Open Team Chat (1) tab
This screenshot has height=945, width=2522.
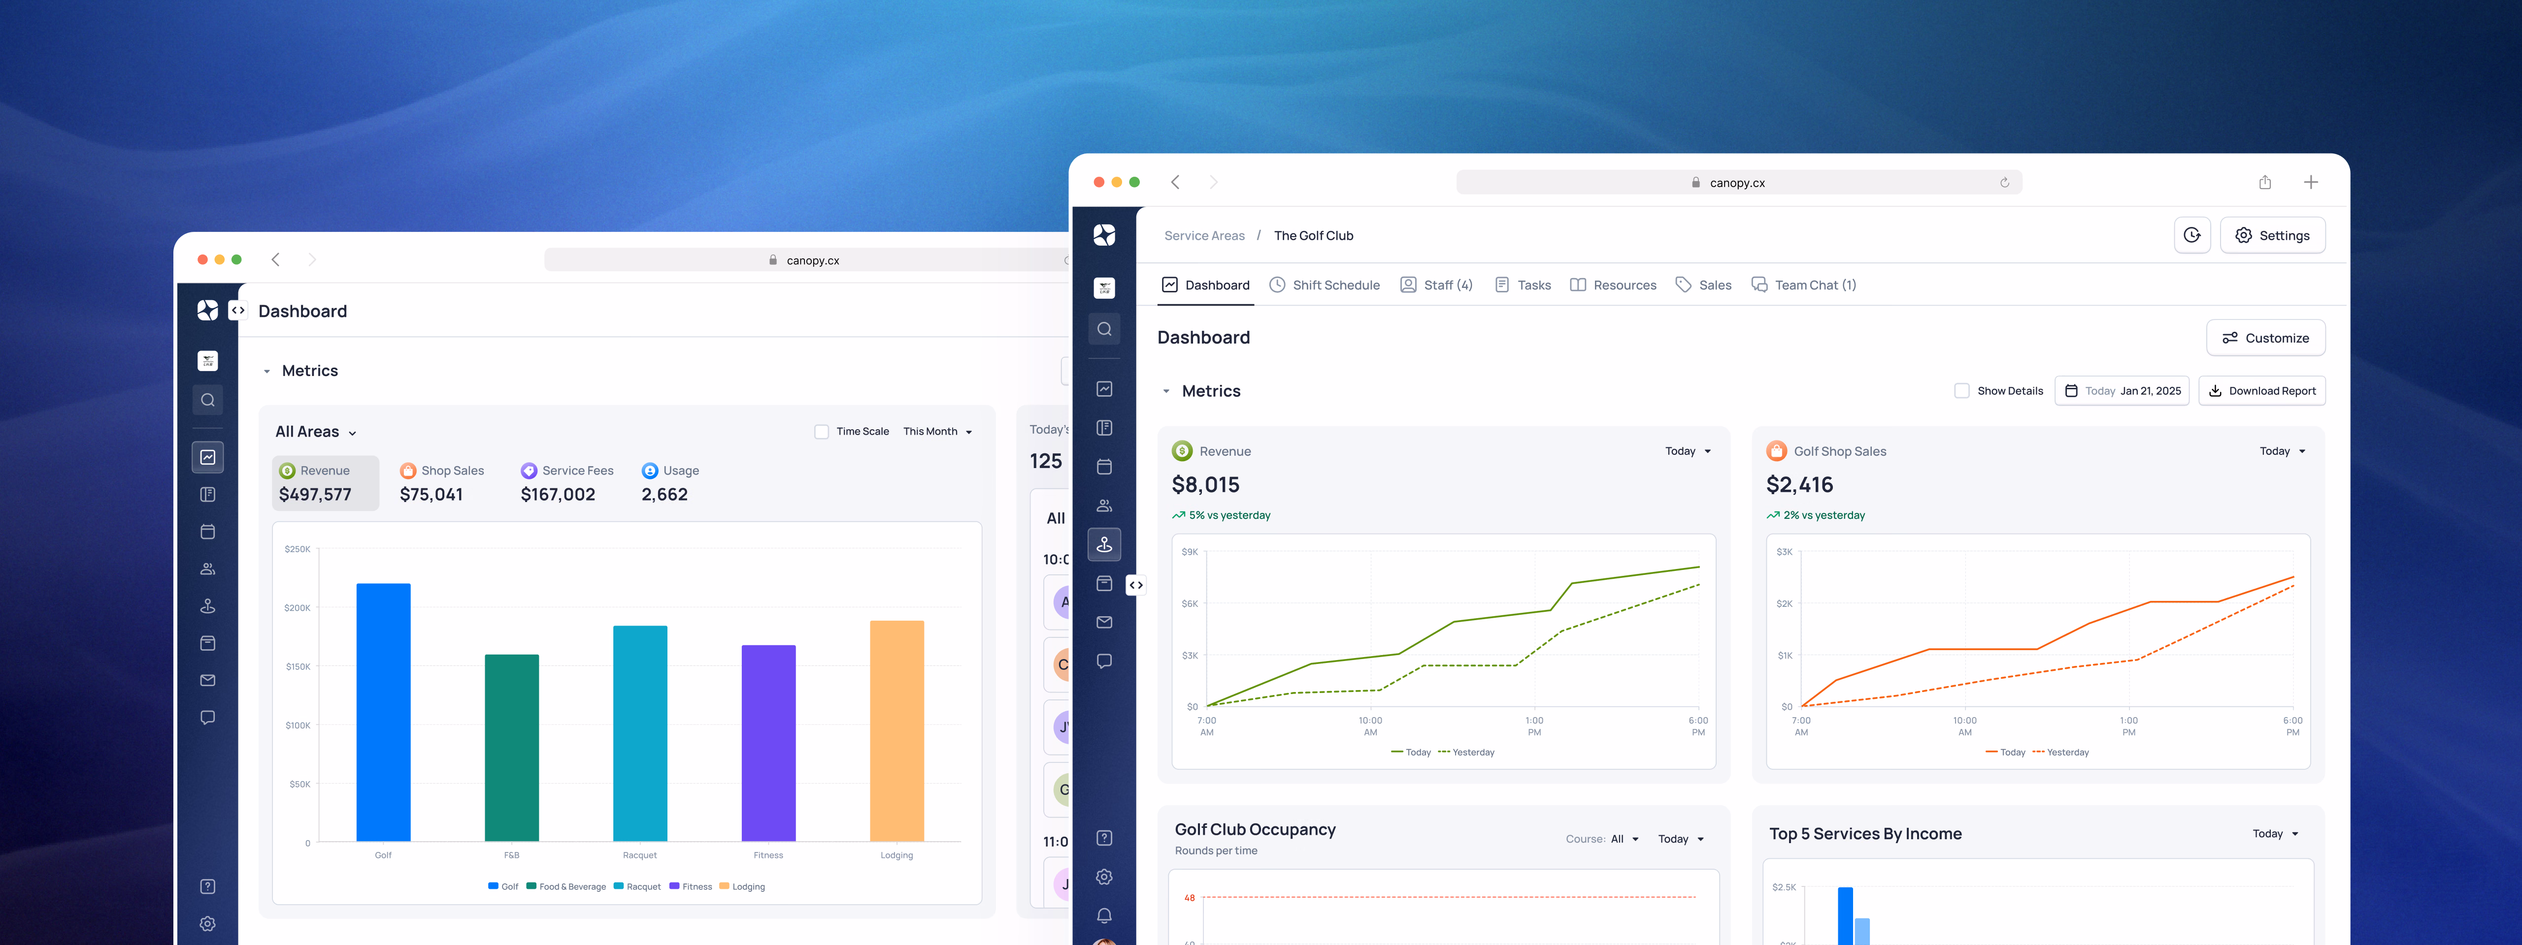pos(1803,284)
